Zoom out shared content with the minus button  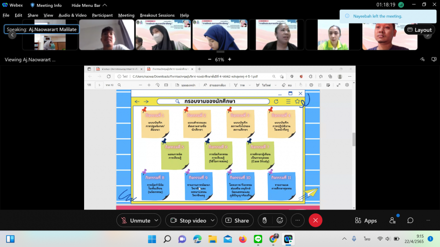coord(209,60)
